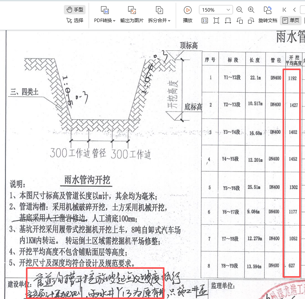Image resolution: width=305 pixels, height=299 pixels.
Task: Zoom out with the minus magnifier icon
Action: pyautogui.click(x=240, y=10)
